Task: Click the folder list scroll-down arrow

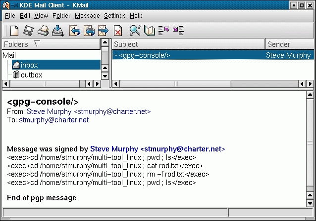Action: [105, 75]
